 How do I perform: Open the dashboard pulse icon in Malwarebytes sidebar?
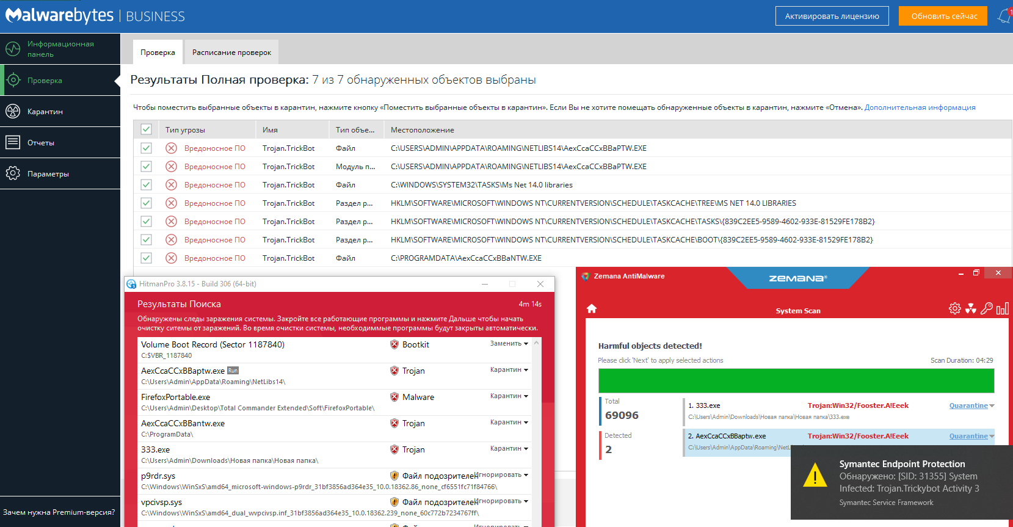pos(13,49)
